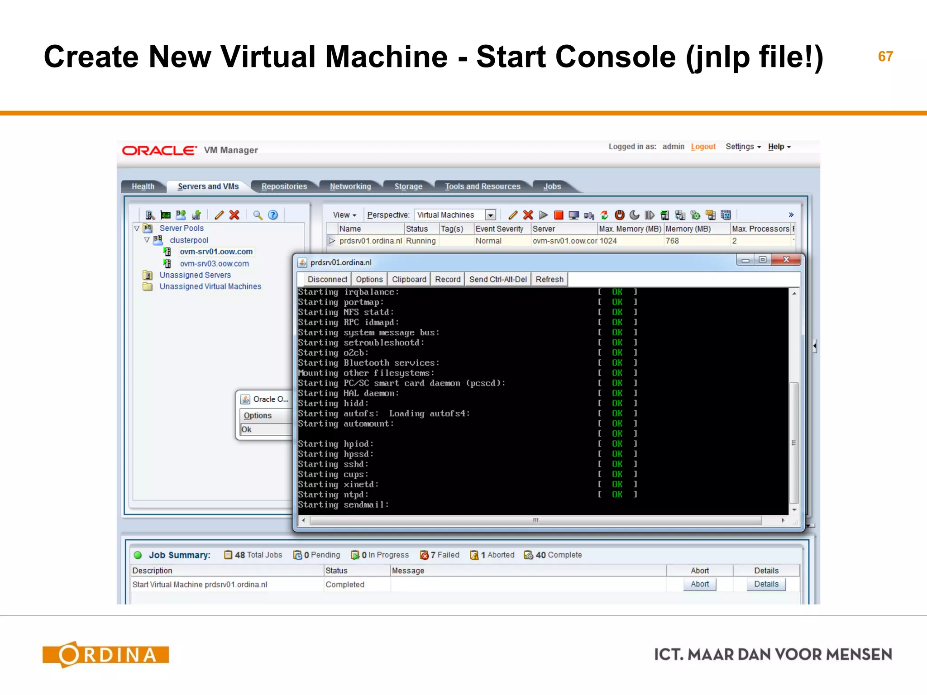The width and height of the screenshot is (927, 695).
Task: Show more toolbar items via double chevron
Action: (791, 215)
